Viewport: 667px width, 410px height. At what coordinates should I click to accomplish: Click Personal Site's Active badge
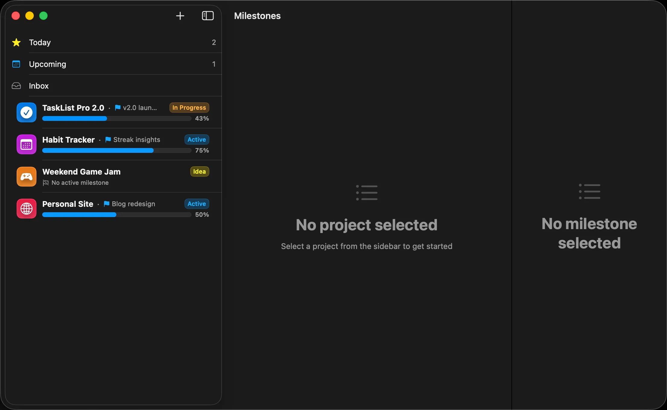click(x=197, y=204)
